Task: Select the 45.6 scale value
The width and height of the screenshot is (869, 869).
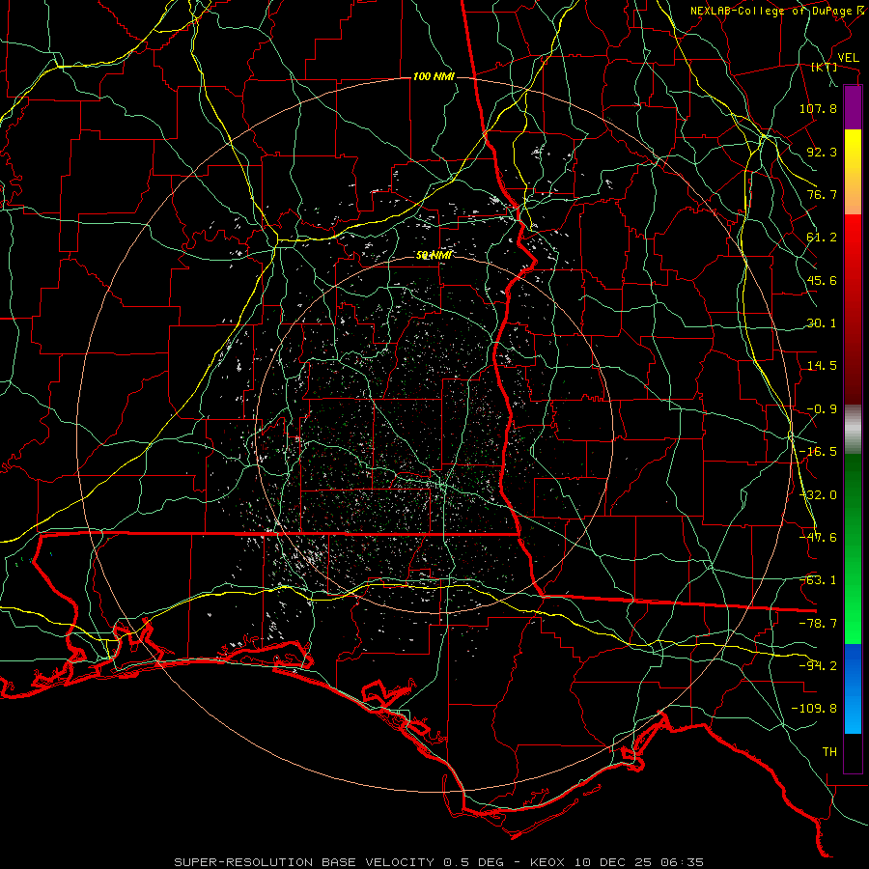Action: (x=822, y=280)
